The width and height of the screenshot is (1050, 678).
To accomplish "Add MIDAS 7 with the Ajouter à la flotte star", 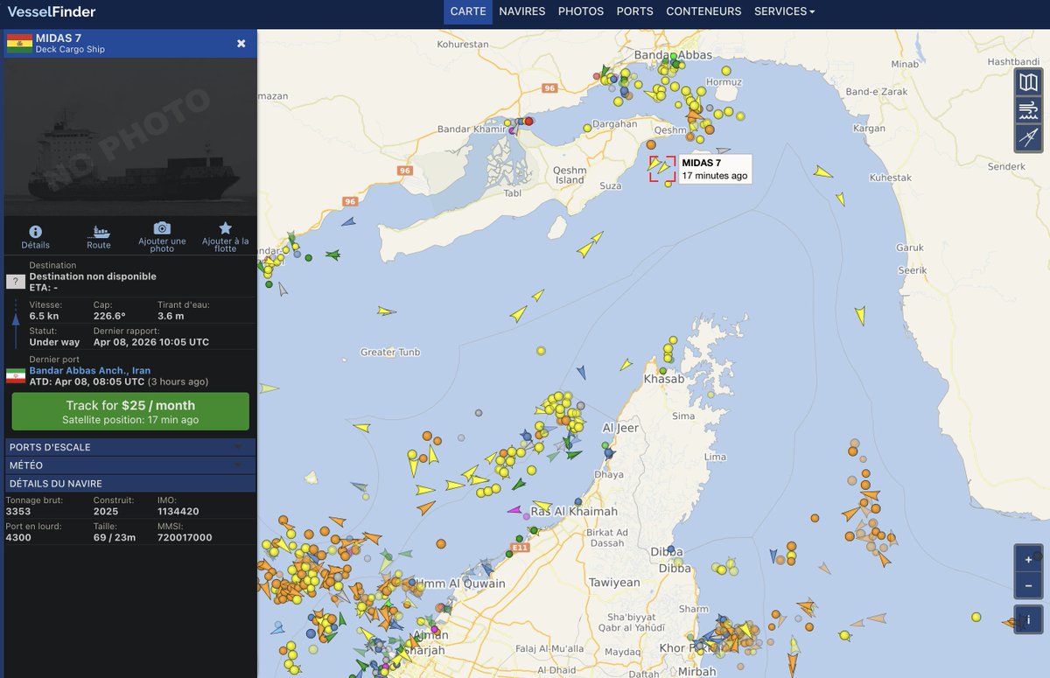I will pos(225,228).
